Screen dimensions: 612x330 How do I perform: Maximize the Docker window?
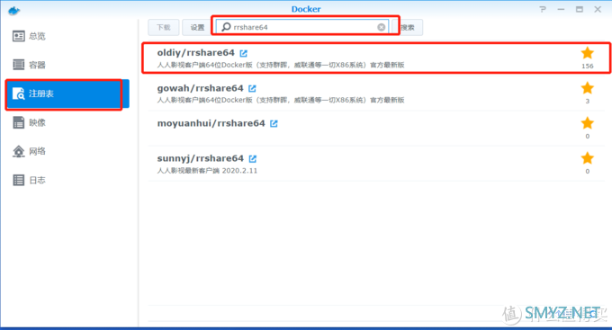(x=580, y=9)
